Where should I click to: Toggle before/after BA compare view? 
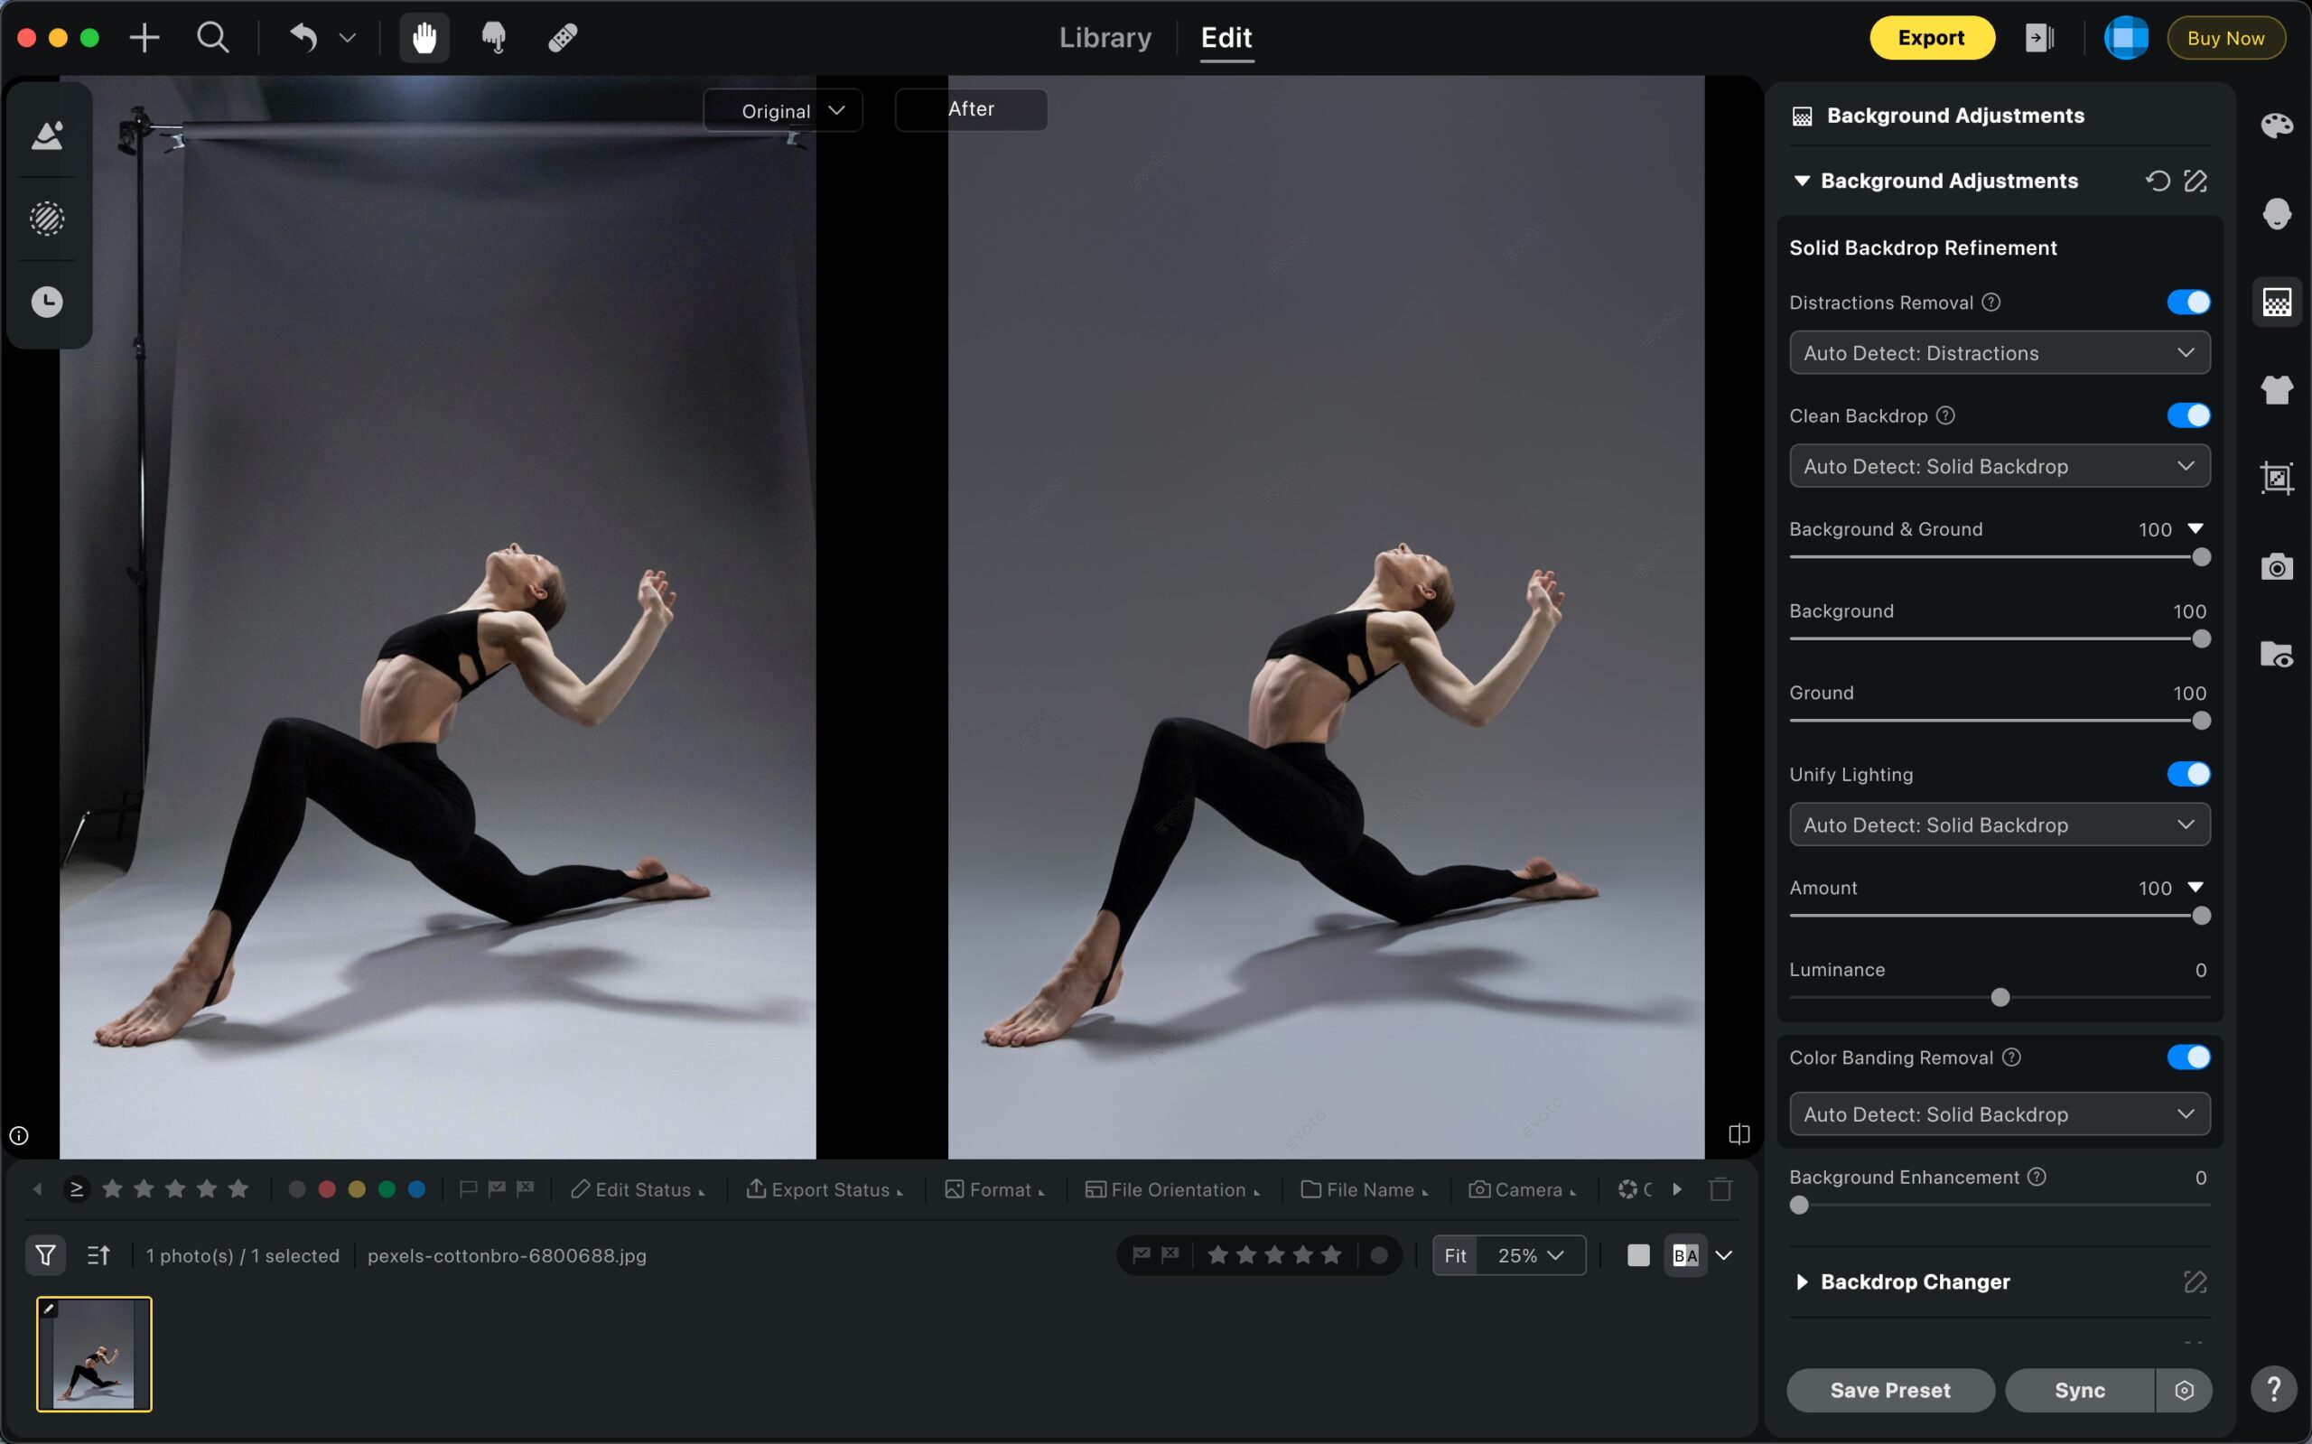[1685, 1255]
